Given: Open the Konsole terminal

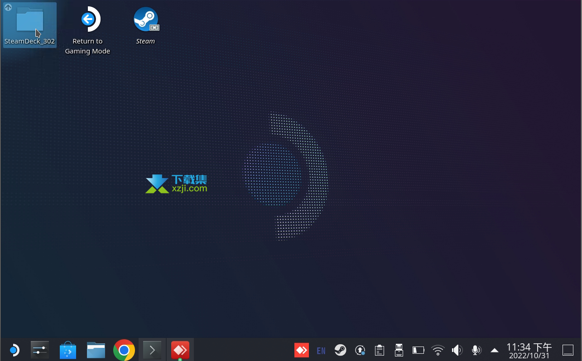Looking at the screenshot, I should [x=152, y=350].
